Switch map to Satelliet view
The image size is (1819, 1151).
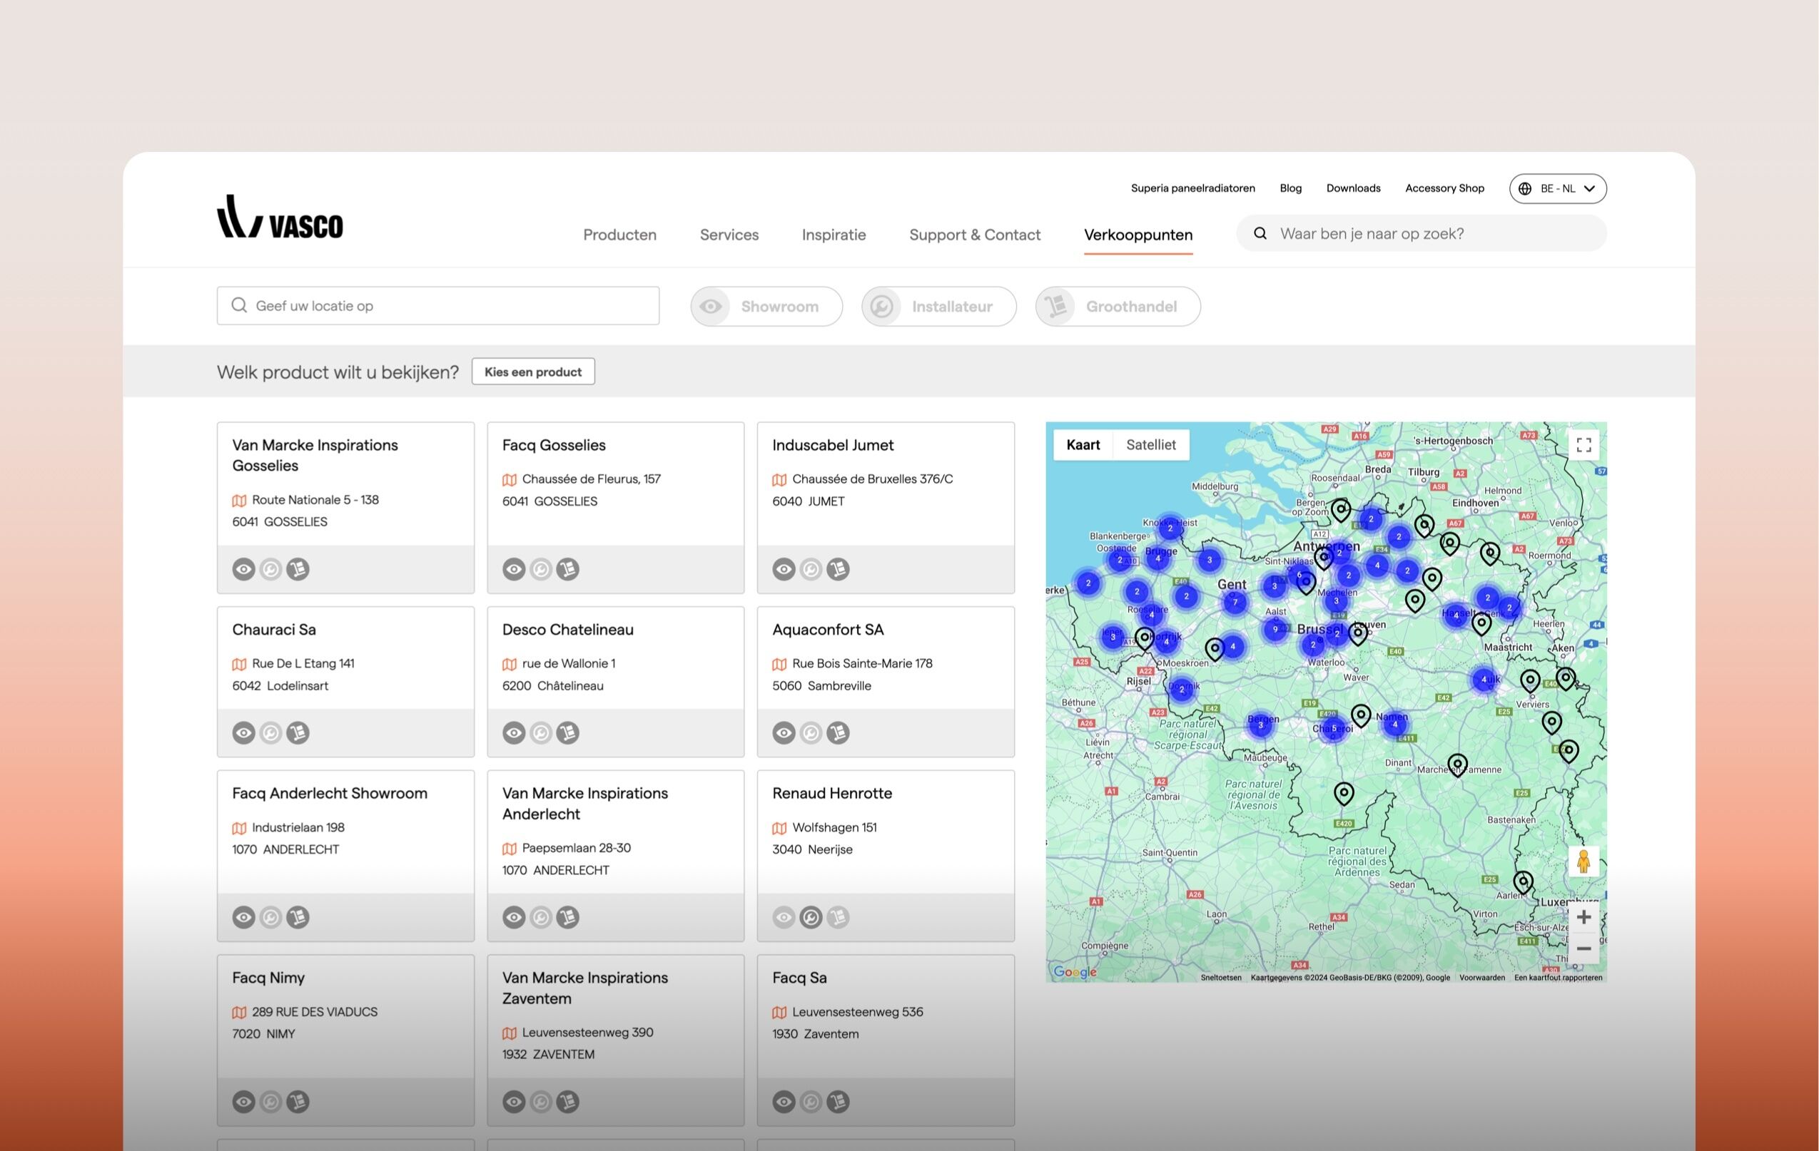[x=1150, y=444]
